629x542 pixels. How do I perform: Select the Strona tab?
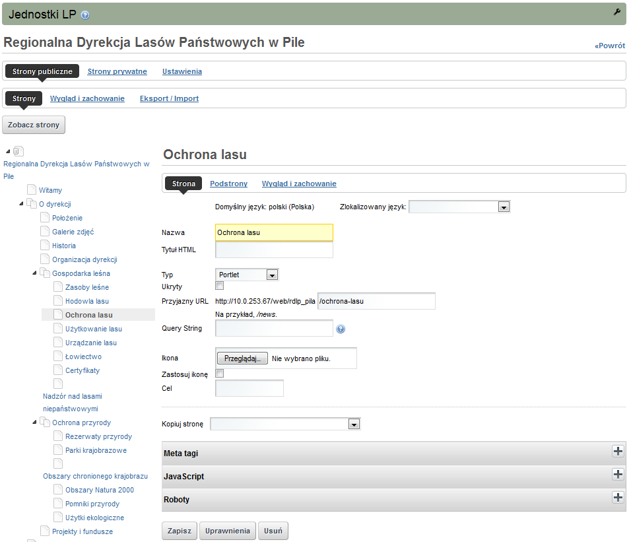tap(183, 184)
